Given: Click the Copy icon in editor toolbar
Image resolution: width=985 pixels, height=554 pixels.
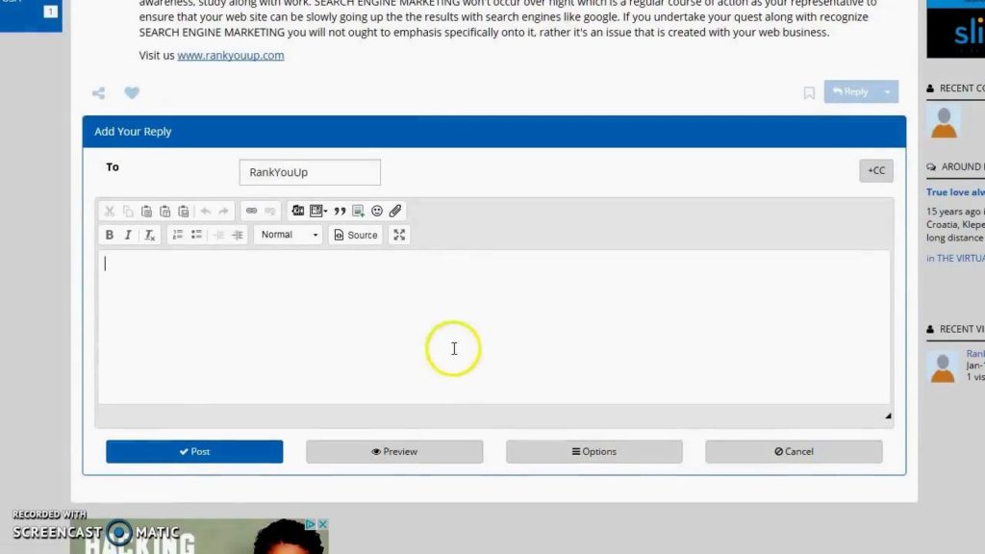Looking at the screenshot, I should coord(128,211).
